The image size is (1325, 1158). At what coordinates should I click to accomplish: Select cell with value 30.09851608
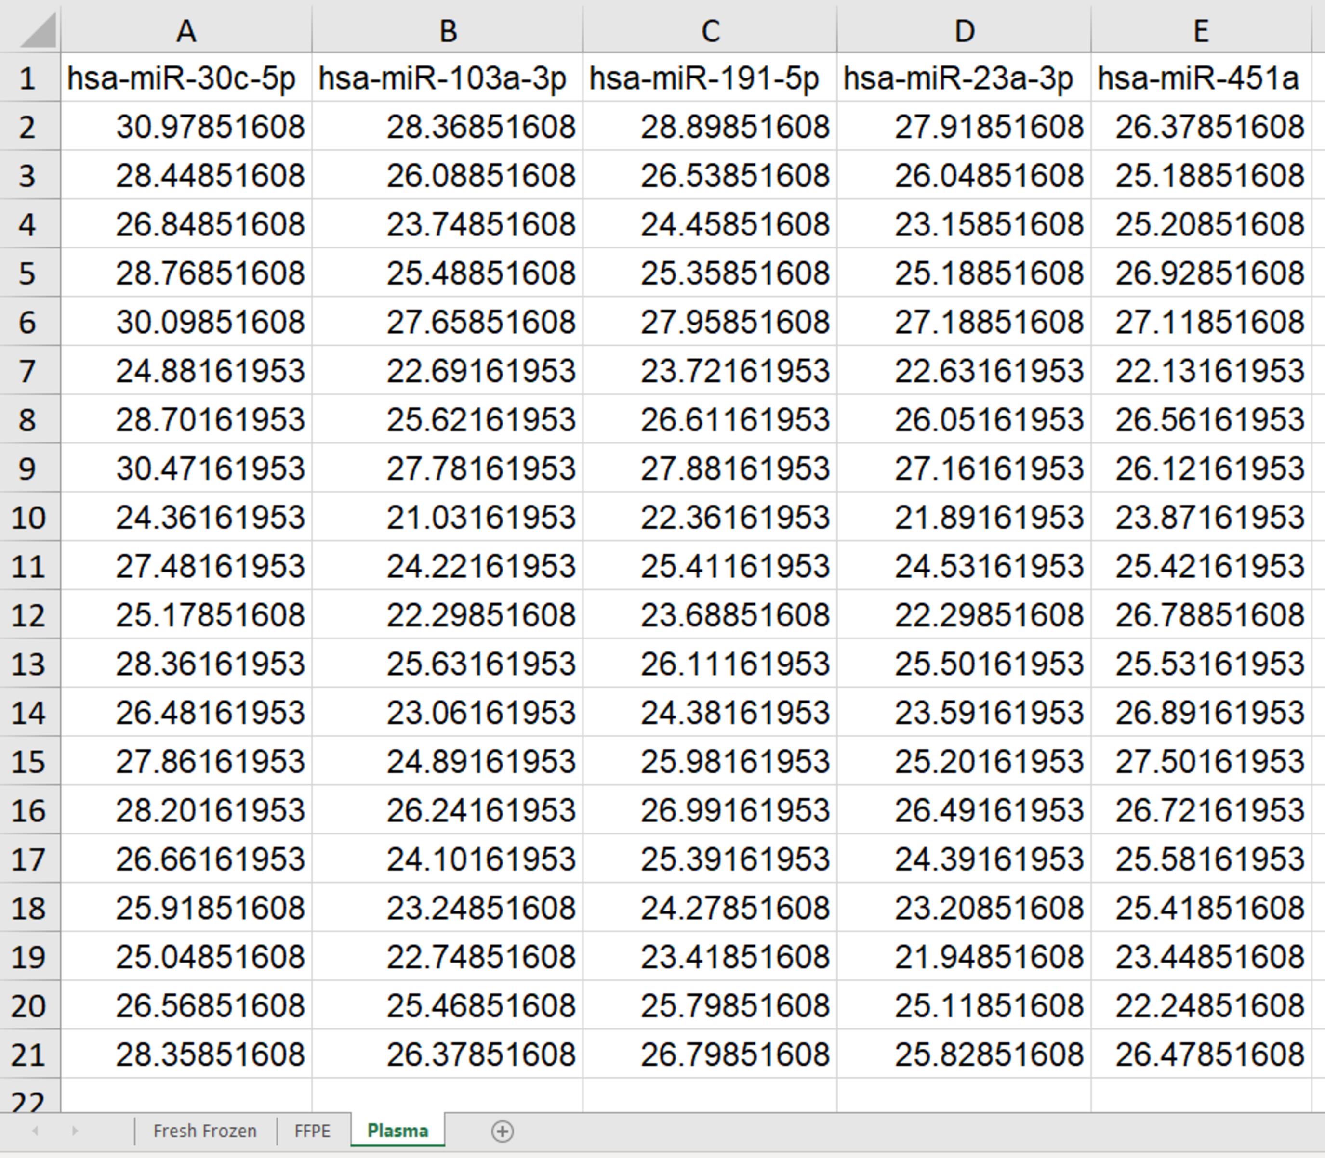point(186,321)
